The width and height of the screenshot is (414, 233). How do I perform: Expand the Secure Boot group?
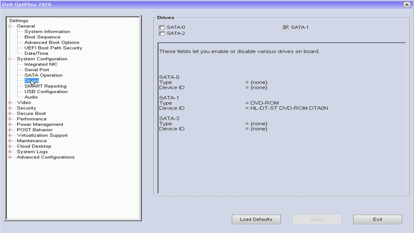point(10,114)
